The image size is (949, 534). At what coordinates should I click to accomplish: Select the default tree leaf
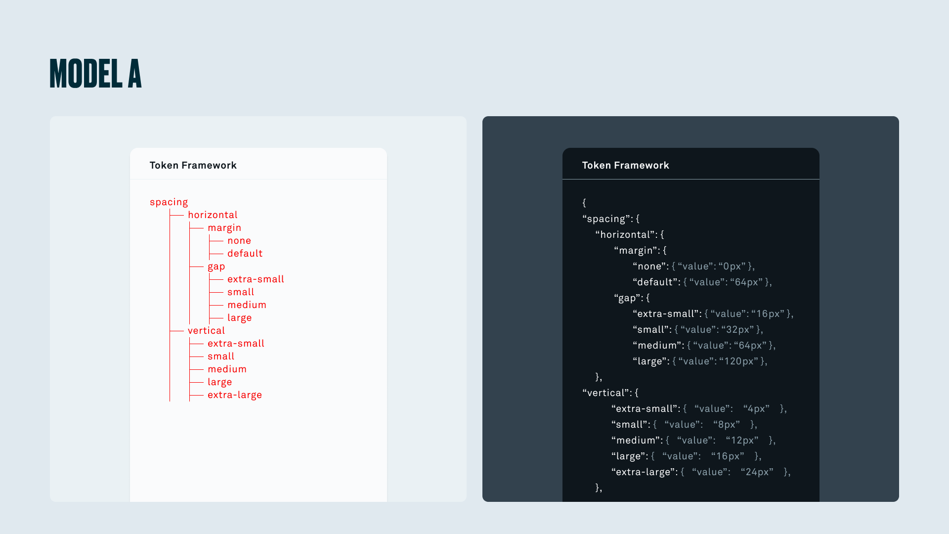point(245,254)
